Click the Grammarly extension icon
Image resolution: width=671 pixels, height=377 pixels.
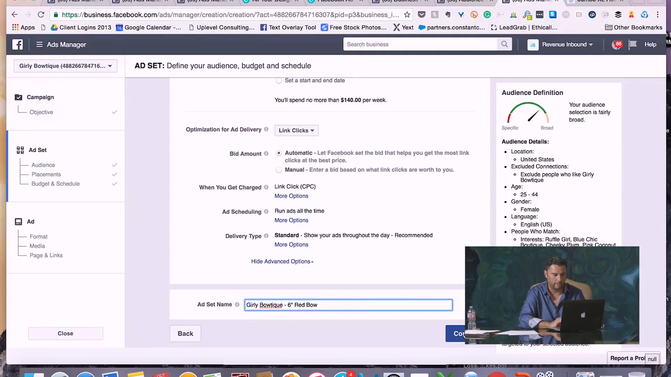pos(487,15)
